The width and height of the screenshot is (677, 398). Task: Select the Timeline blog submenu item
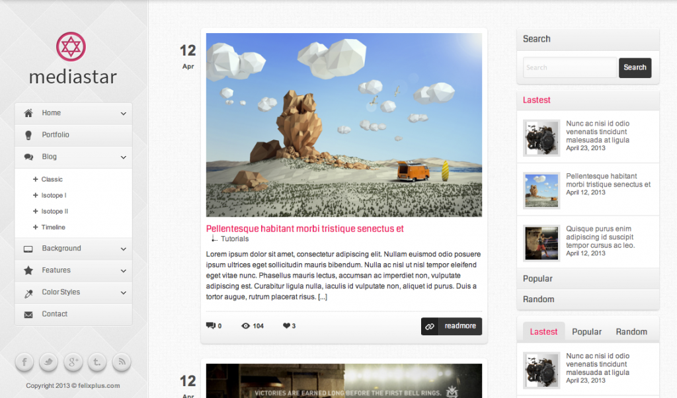click(53, 227)
